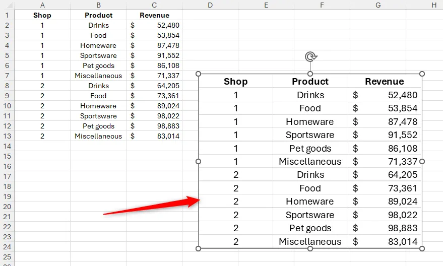The width and height of the screenshot is (443, 266).
Task: Click the picture's bottom-right corner resize handle
Action: (x=422, y=248)
